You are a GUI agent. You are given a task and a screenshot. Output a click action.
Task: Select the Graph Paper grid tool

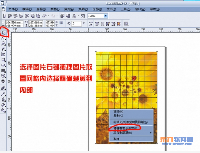(3, 70)
